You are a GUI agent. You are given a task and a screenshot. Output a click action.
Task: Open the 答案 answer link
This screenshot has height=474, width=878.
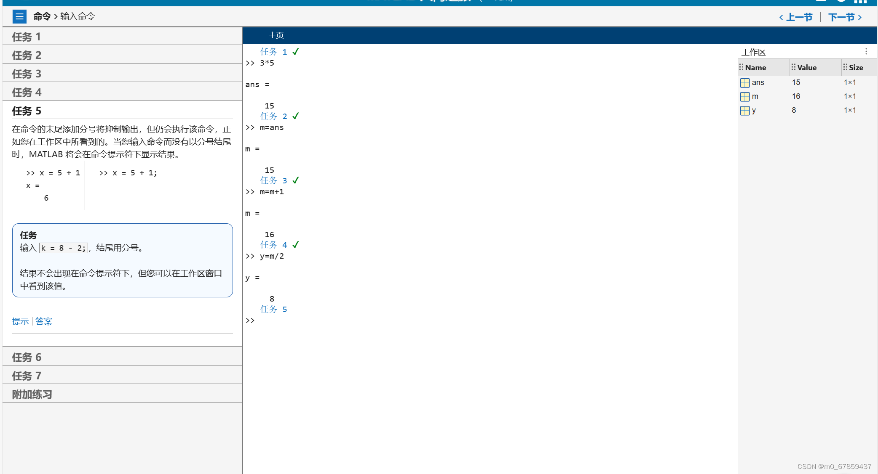tap(44, 321)
